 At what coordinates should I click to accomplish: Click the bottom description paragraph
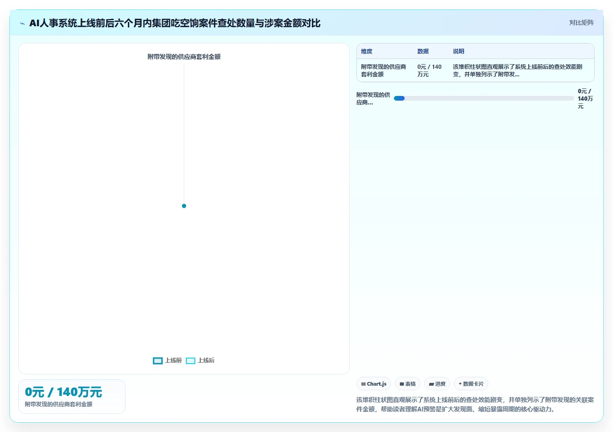475,404
